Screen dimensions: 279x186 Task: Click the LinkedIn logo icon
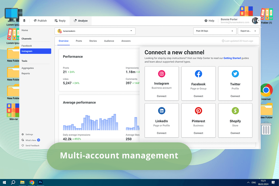point(162,111)
